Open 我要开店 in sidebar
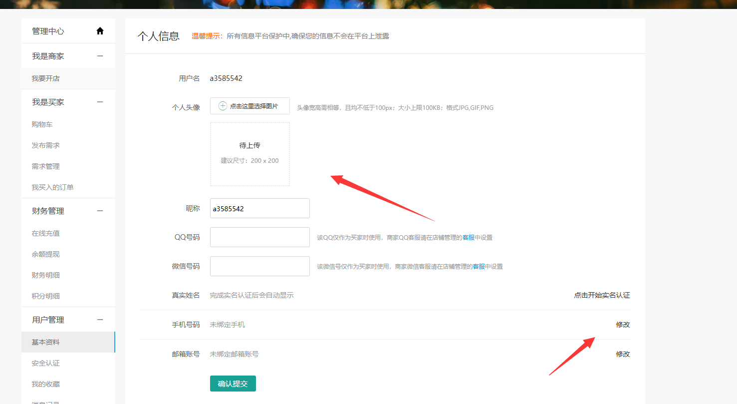This screenshot has height=404, width=737. [x=46, y=78]
